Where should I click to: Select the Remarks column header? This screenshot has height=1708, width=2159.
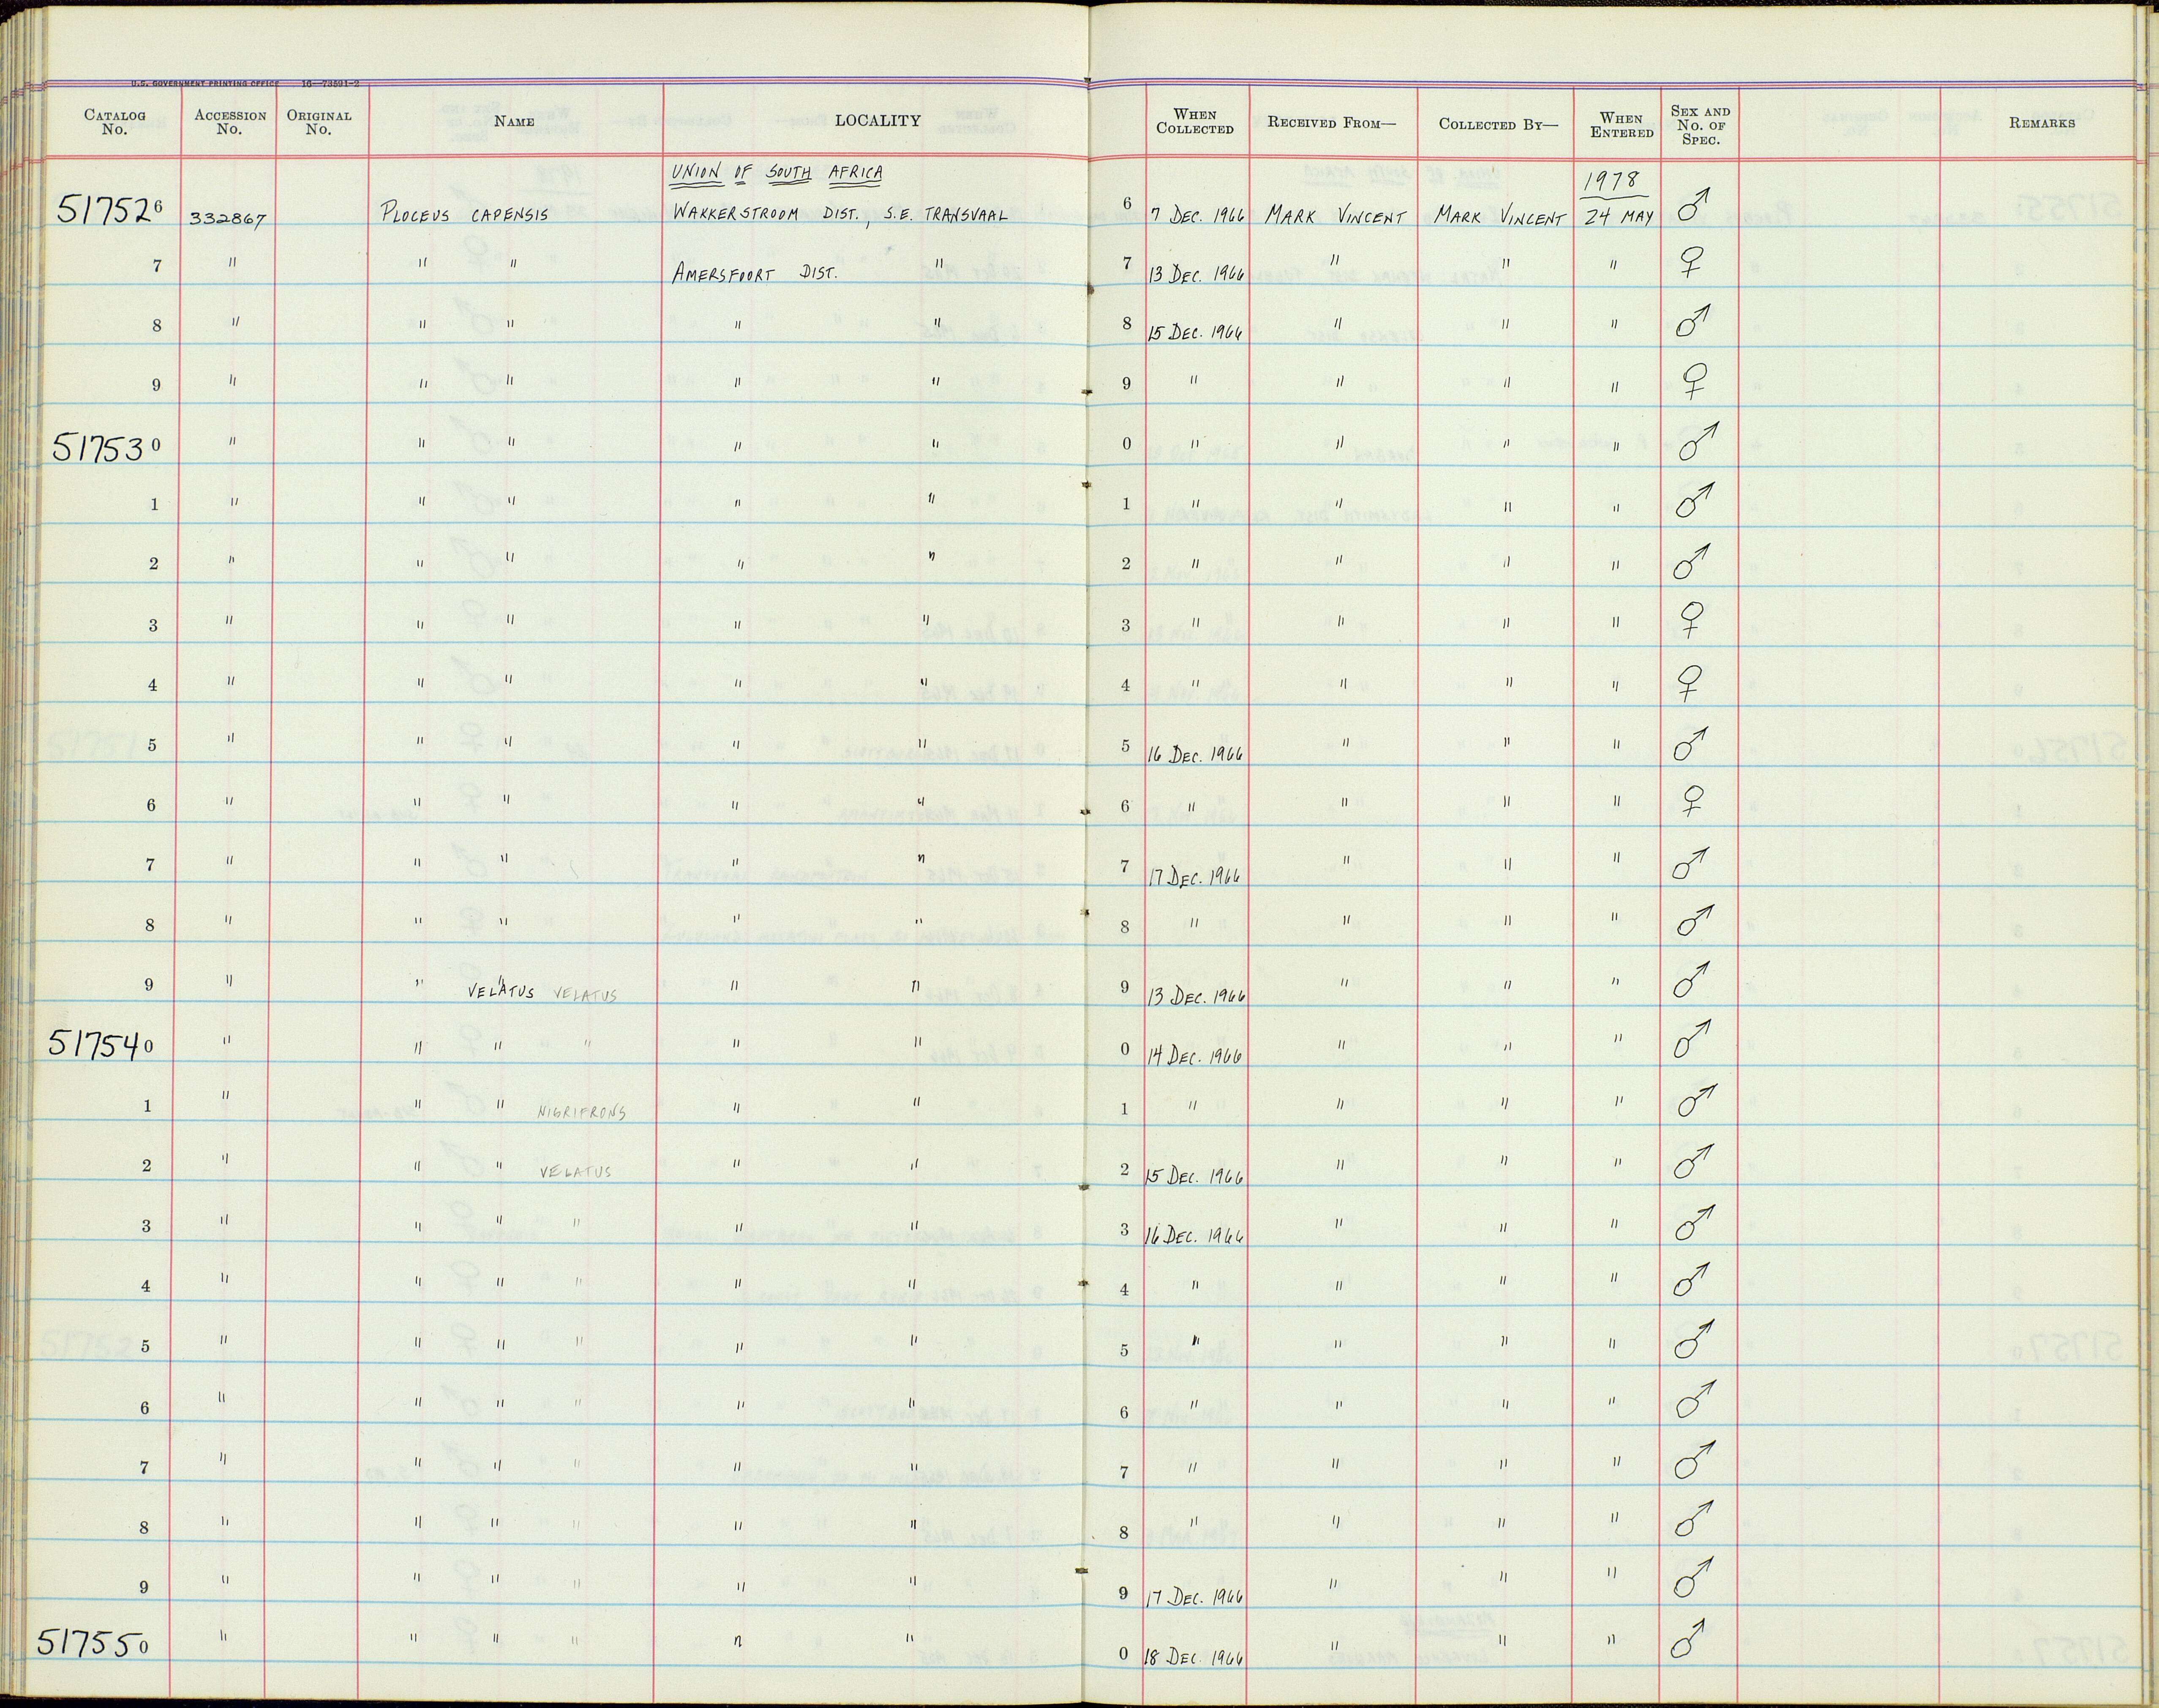pos(2041,123)
